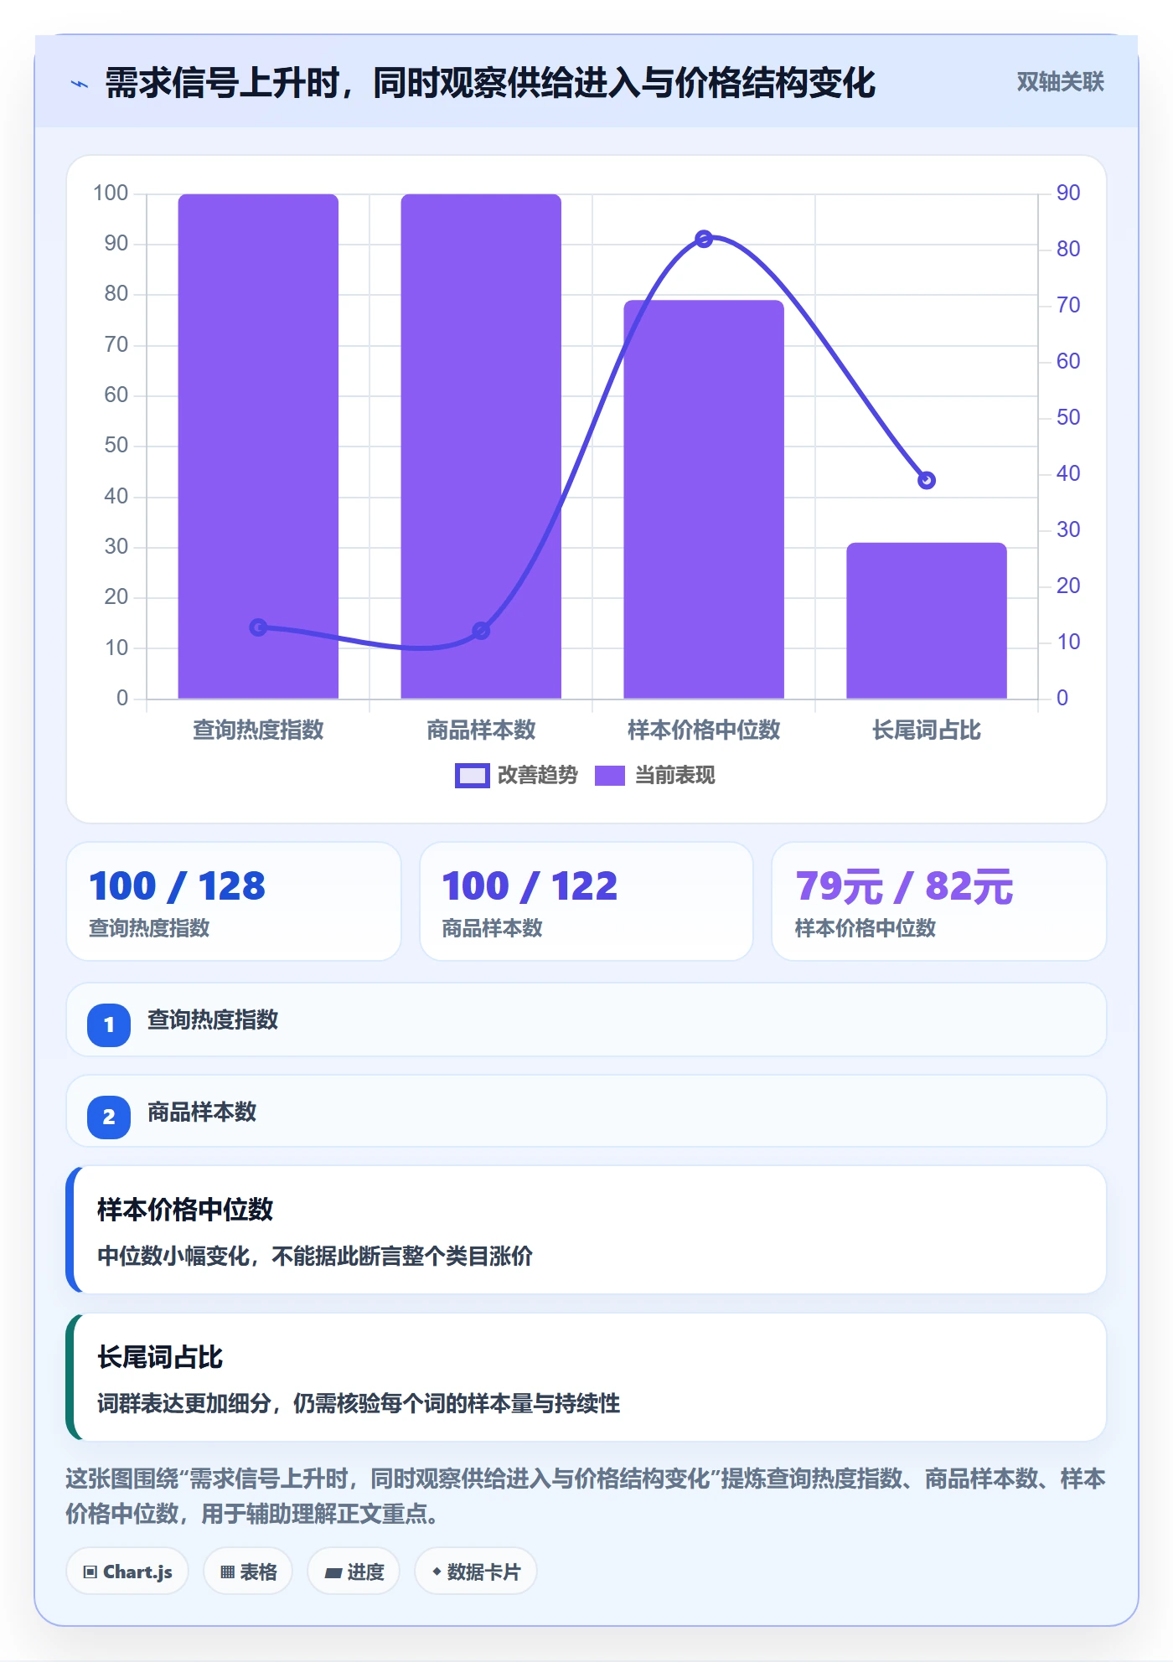Click the 样本价格中位数 note card heading
The height and width of the screenshot is (1662, 1173).
185,1210
